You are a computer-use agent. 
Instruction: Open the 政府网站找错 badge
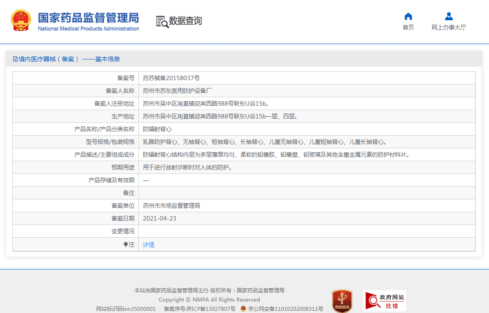tap(384, 301)
